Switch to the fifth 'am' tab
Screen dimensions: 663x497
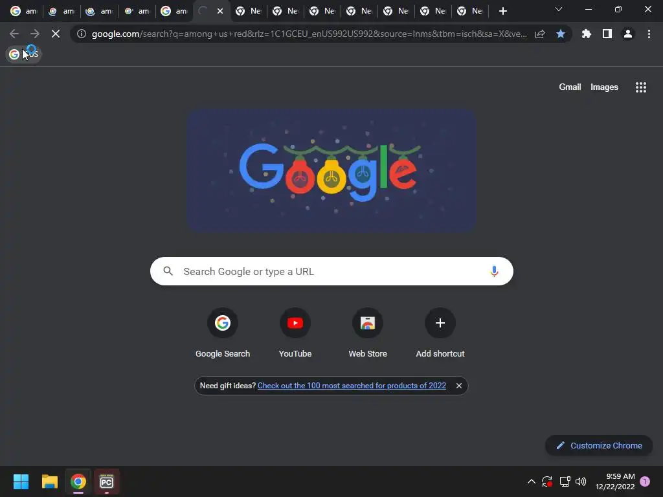coord(174,11)
